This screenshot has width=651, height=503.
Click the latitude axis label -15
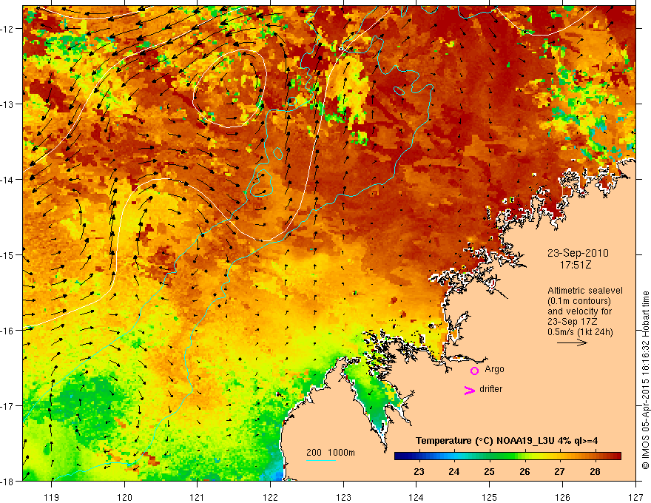8,255
